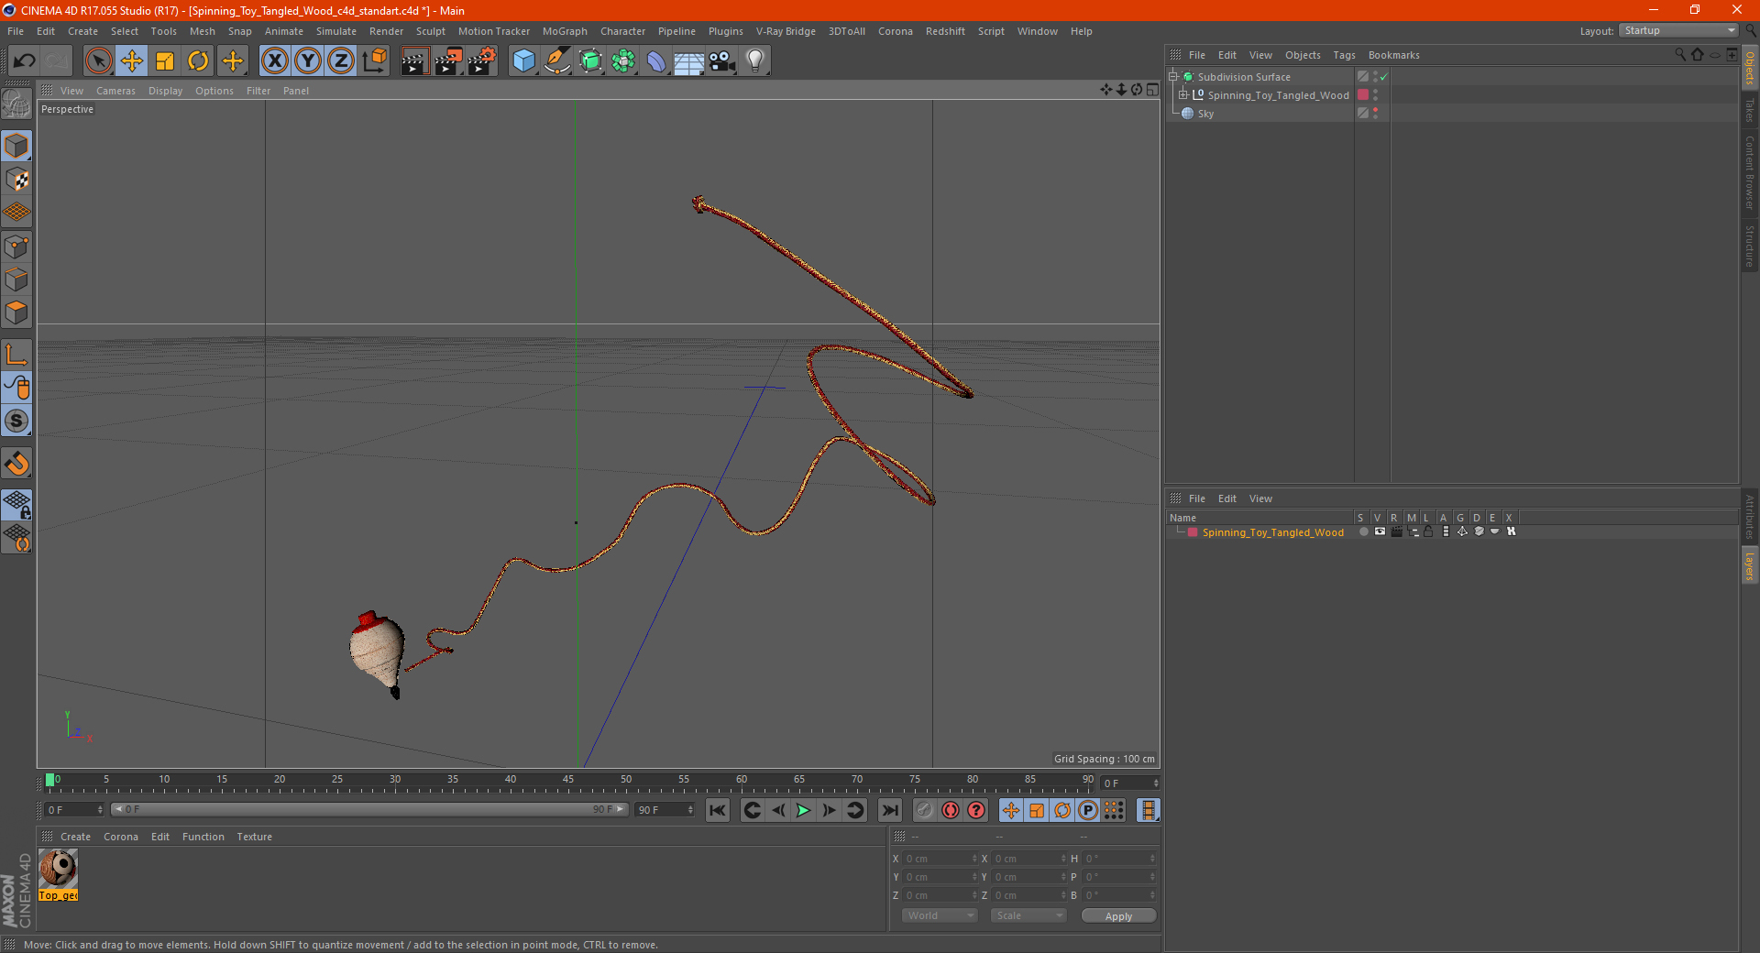The width and height of the screenshot is (1760, 953).
Task: Activate the Rotate tool
Action: [198, 61]
